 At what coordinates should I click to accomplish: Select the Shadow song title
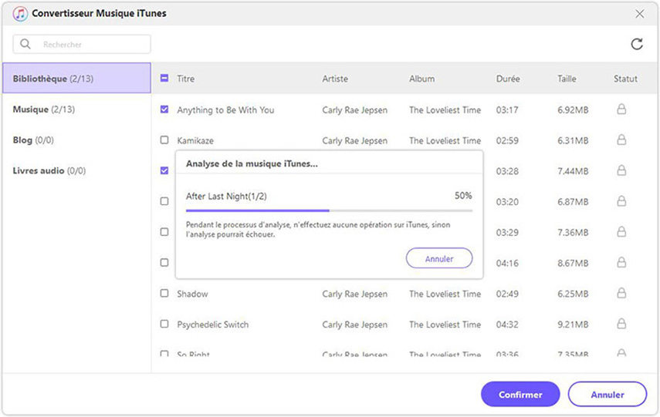pos(192,294)
